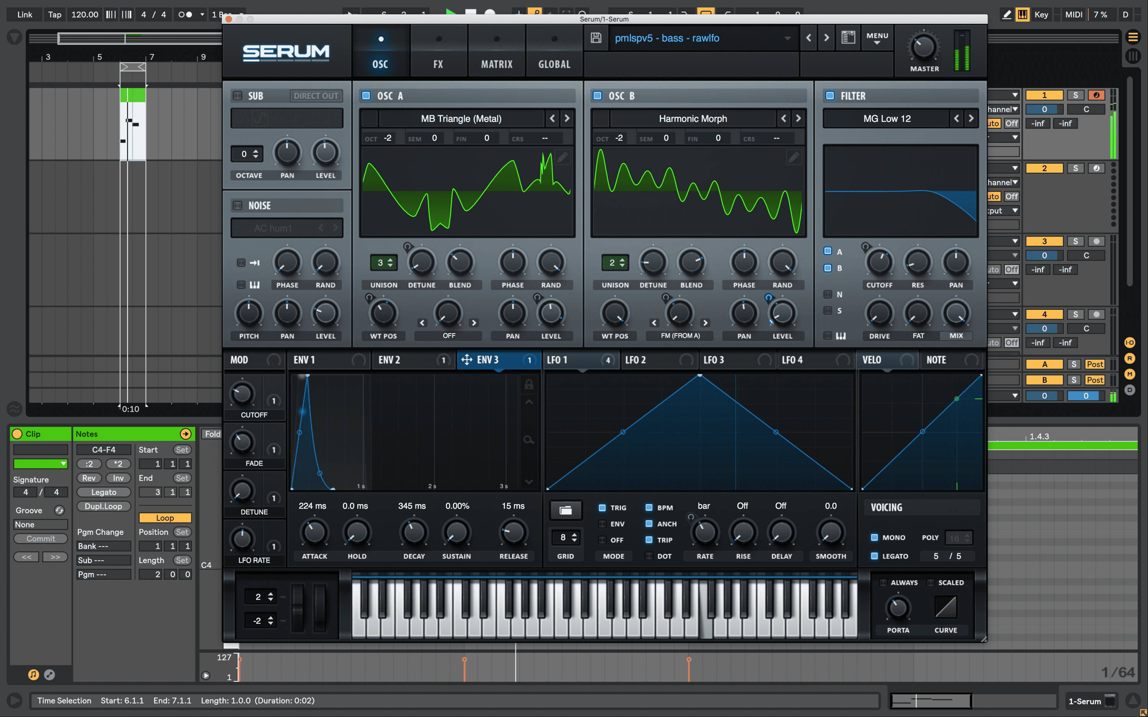Click the ENV 3 ATTACK knob

314,532
